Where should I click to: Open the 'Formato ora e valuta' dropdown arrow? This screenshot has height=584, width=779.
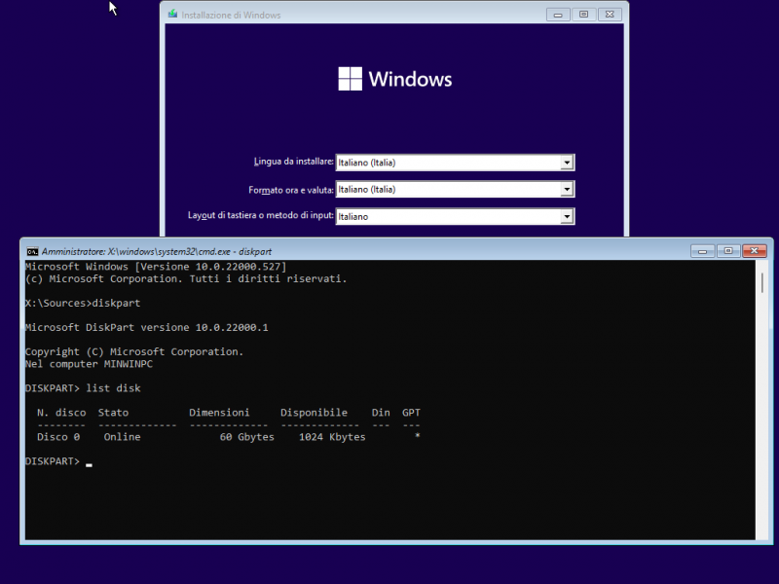pos(567,189)
